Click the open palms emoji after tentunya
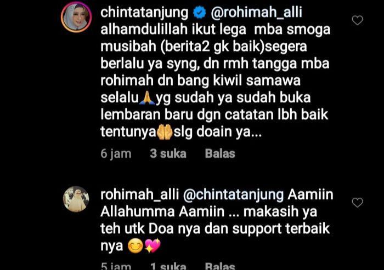Image resolution: width=384 pixels, height=270 pixels. pyautogui.click(x=165, y=132)
